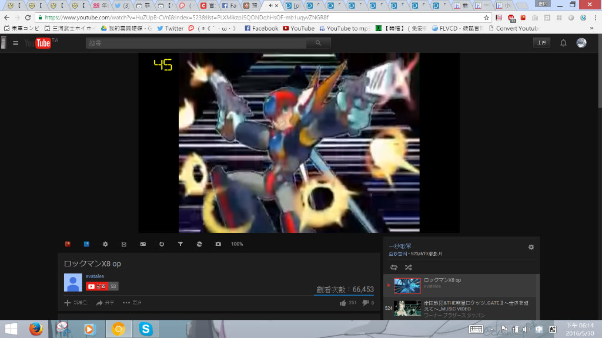The height and width of the screenshot is (338, 602).
Task: Open the media player taskbar icon
Action: [x=89, y=329]
